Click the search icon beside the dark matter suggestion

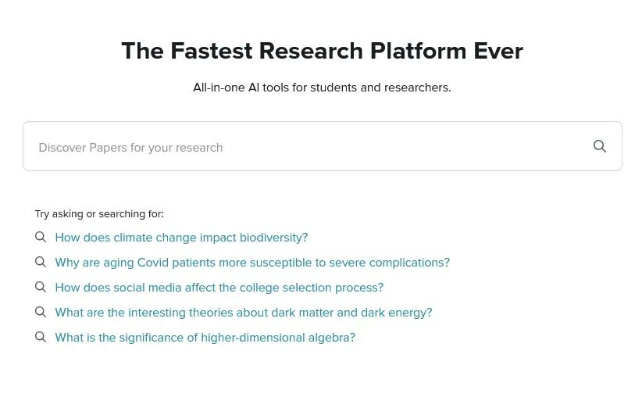pos(41,312)
